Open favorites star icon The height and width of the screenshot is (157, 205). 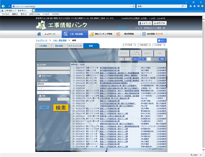coord(195,6)
